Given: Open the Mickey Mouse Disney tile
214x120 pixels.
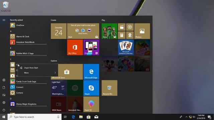Looking at the screenshot, I should pyautogui.click(x=109, y=64).
